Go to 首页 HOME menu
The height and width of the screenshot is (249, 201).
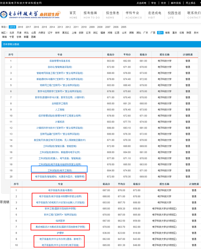73,15
